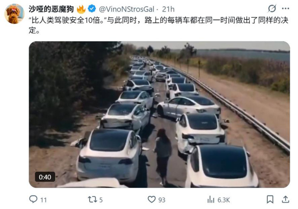
Task: Click the like count 93
Action: pos(162,200)
